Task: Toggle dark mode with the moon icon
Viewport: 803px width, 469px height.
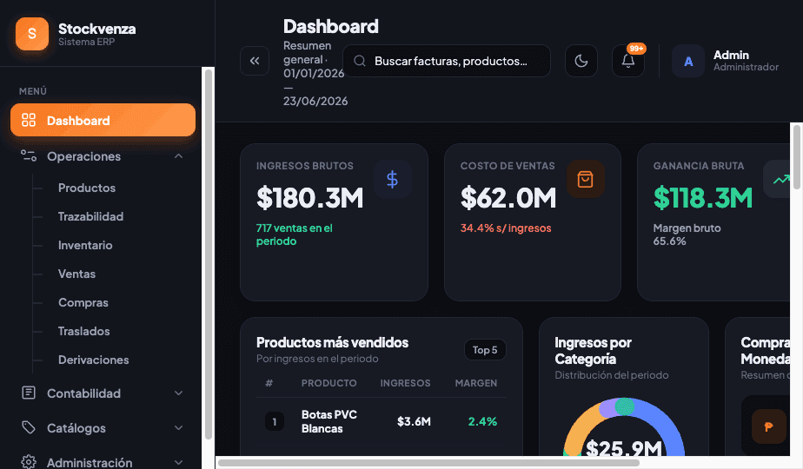Action: (x=581, y=61)
